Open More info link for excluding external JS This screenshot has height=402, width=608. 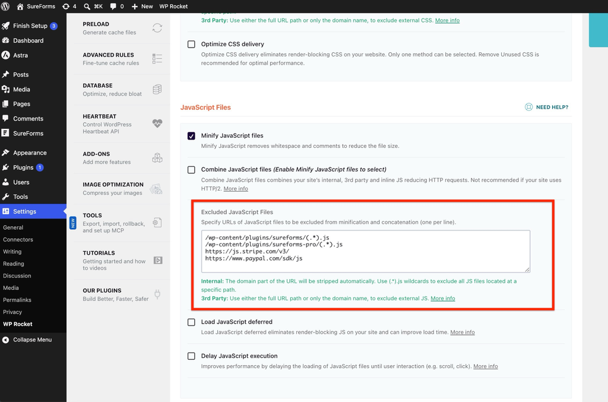point(443,298)
